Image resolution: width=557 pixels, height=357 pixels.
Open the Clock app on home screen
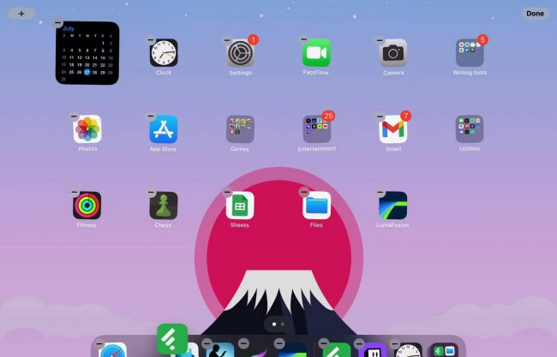[164, 53]
